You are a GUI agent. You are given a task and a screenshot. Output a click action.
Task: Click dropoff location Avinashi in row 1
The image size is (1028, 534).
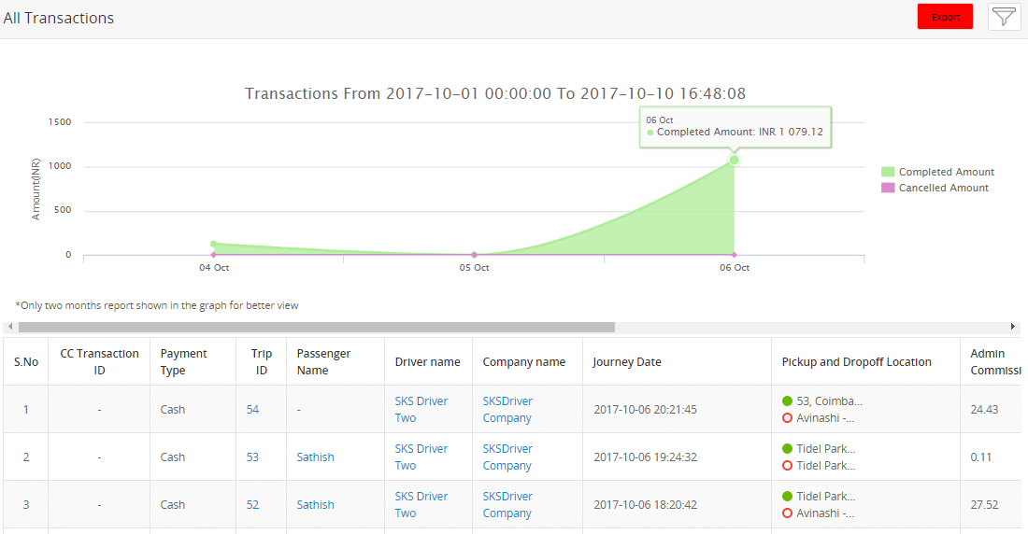click(825, 418)
